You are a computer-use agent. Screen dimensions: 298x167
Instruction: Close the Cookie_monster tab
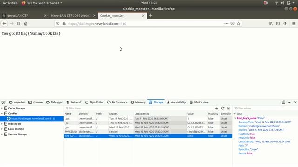pyautogui.click(x=143, y=16)
